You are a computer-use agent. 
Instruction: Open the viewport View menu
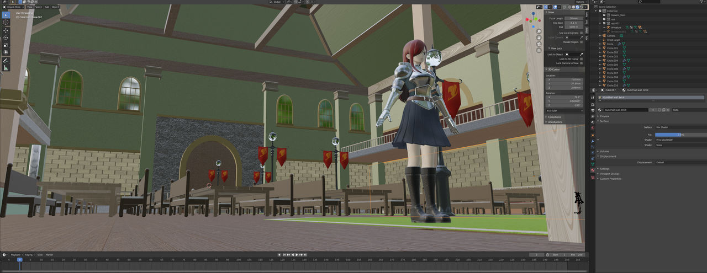pyautogui.click(x=29, y=7)
